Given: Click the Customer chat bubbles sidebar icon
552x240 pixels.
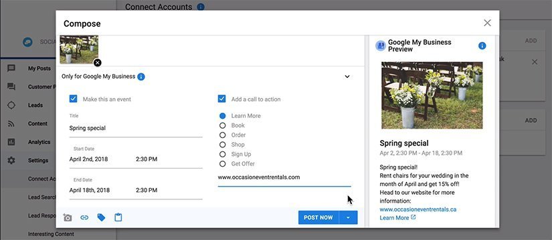Looking at the screenshot, I should click(11, 87).
